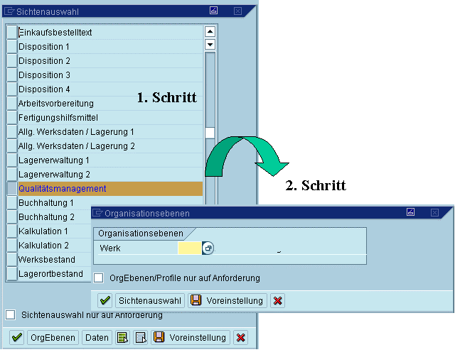Click the OrgEbenen button

(53, 338)
